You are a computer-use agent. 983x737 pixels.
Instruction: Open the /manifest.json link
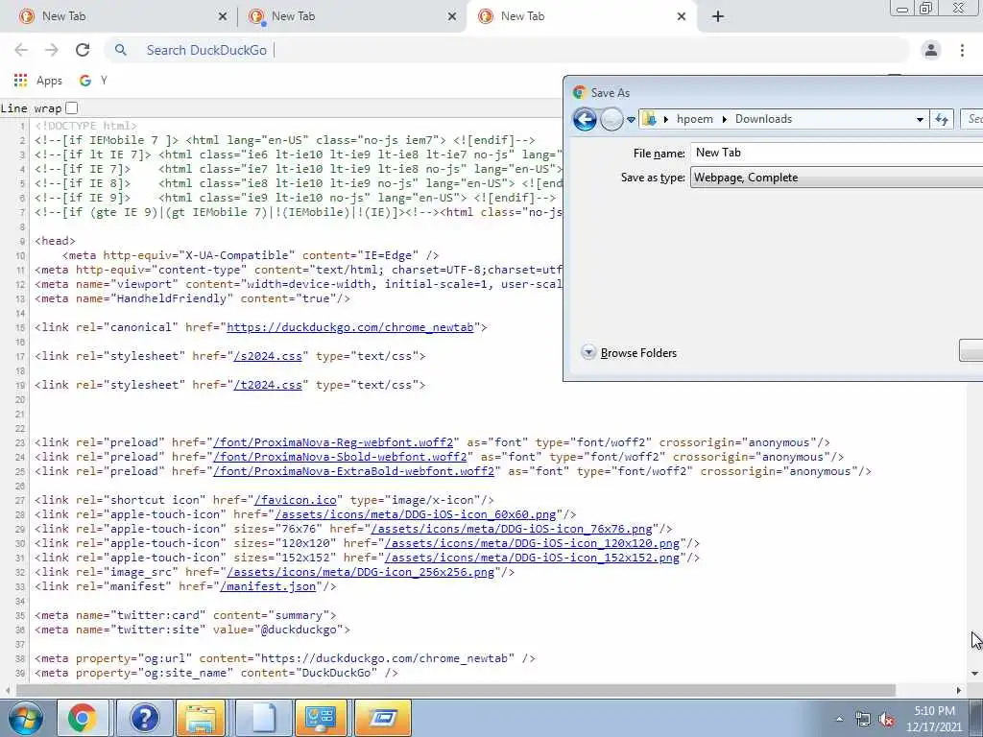[268, 586]
